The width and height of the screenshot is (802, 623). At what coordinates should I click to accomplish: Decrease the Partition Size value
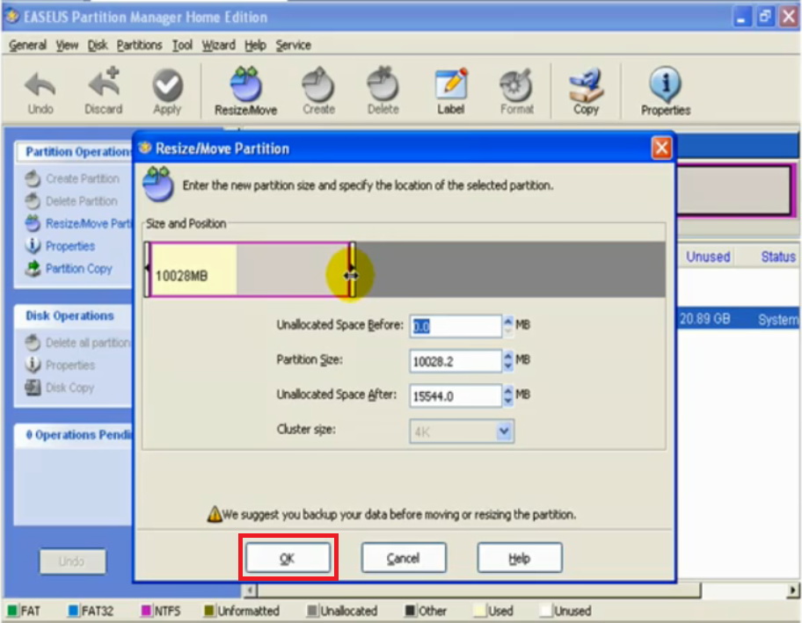pos(508,366)
